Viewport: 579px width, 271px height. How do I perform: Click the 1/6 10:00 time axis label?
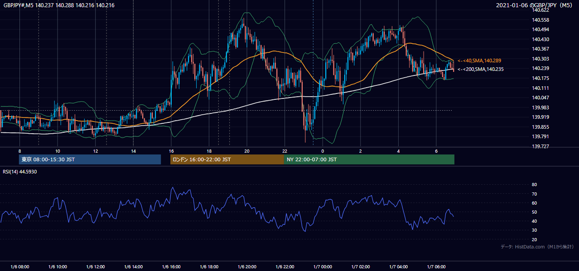(x=58, y=267)
